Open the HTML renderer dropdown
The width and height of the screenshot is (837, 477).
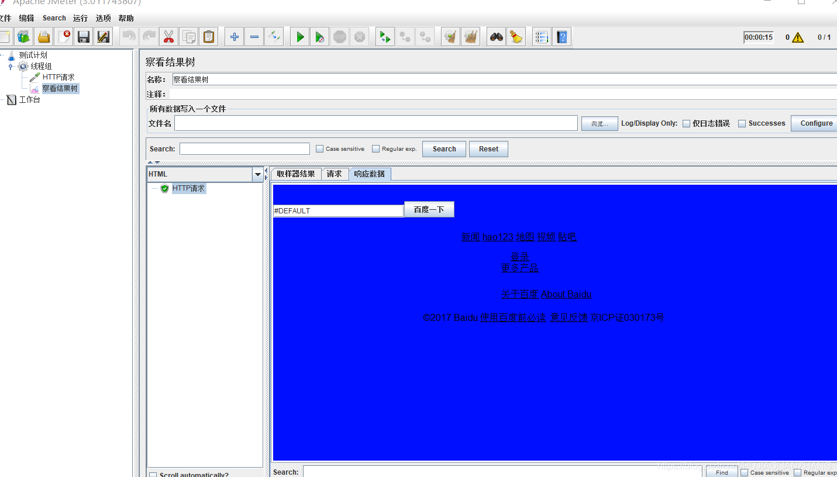258,174
